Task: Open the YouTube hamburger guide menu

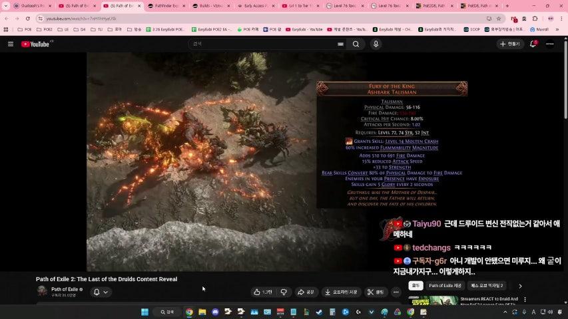Action: coord(11,44)
